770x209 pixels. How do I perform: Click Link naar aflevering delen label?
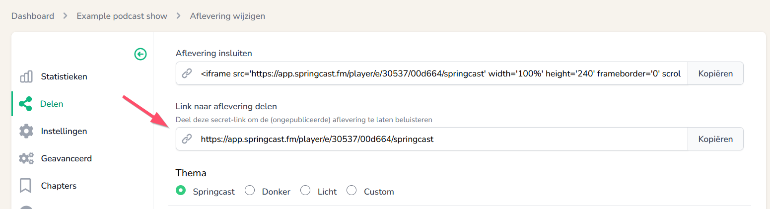pos(226,106)
